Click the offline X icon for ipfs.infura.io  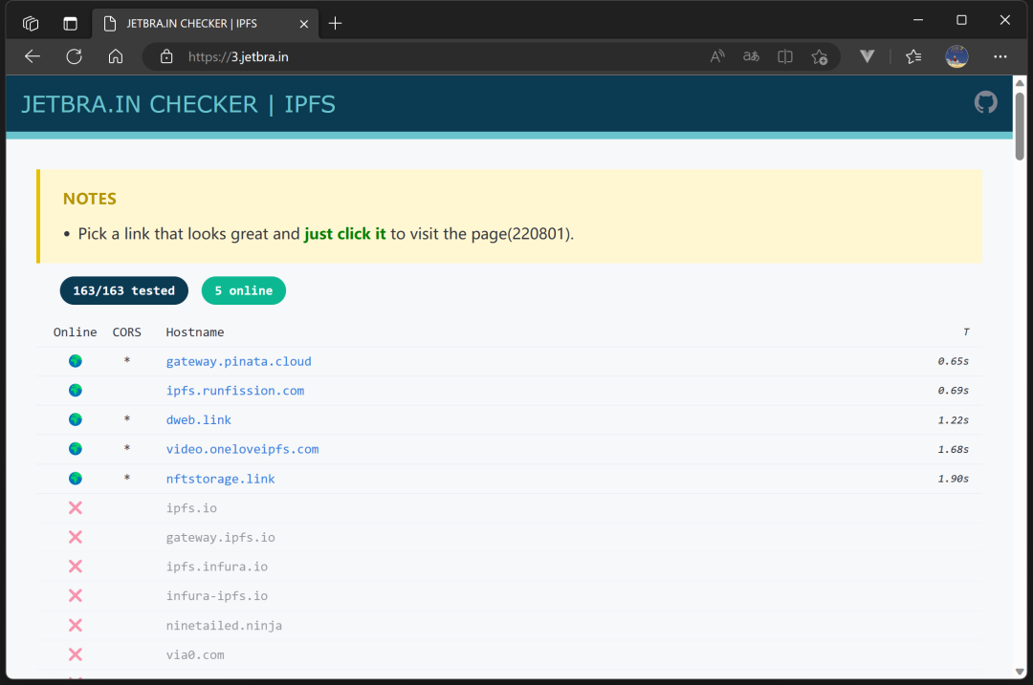point(76,567)
